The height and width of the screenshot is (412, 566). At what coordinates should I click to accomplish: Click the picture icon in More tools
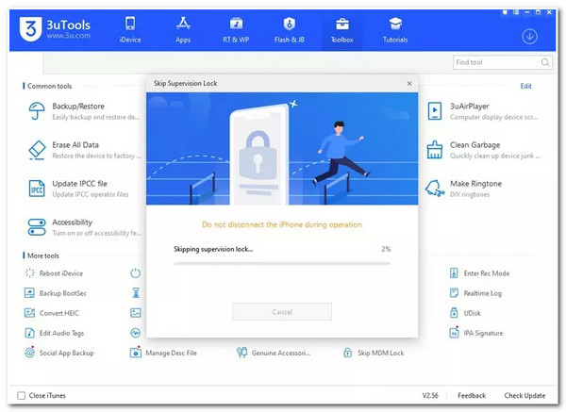coord(135,313)
